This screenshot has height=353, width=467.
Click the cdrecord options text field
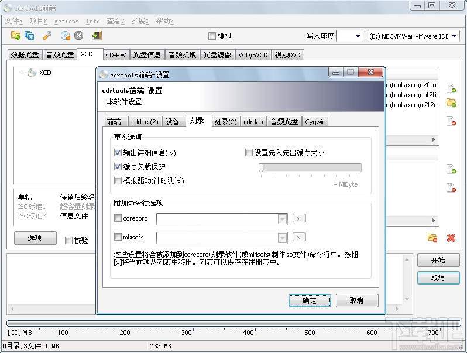coord(218,220)
